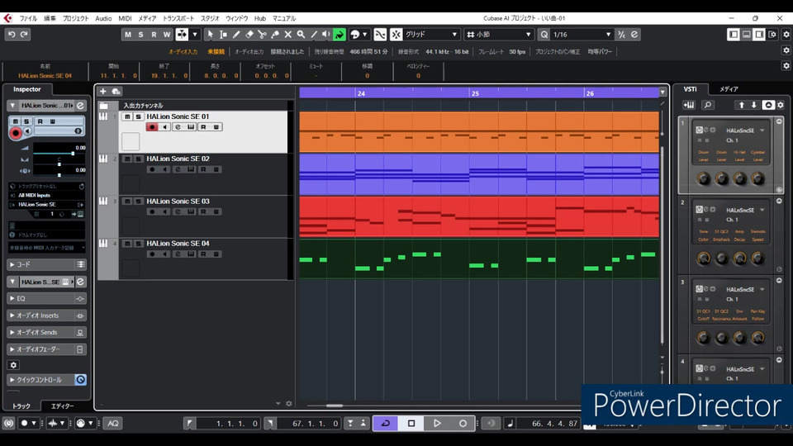Disable record enable on HALion Sonic SE 01
Viewport: 793px width, 446px height.
(152, 127)
